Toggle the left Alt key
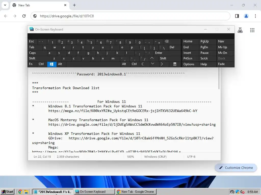Screen dimensions: 261x195 (x=61, y=64)
